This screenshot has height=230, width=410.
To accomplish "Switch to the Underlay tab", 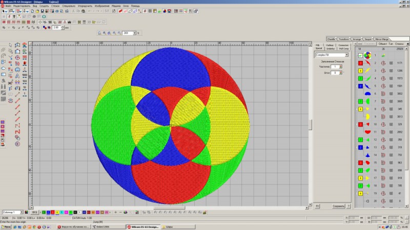I will (x=331, y=49).
